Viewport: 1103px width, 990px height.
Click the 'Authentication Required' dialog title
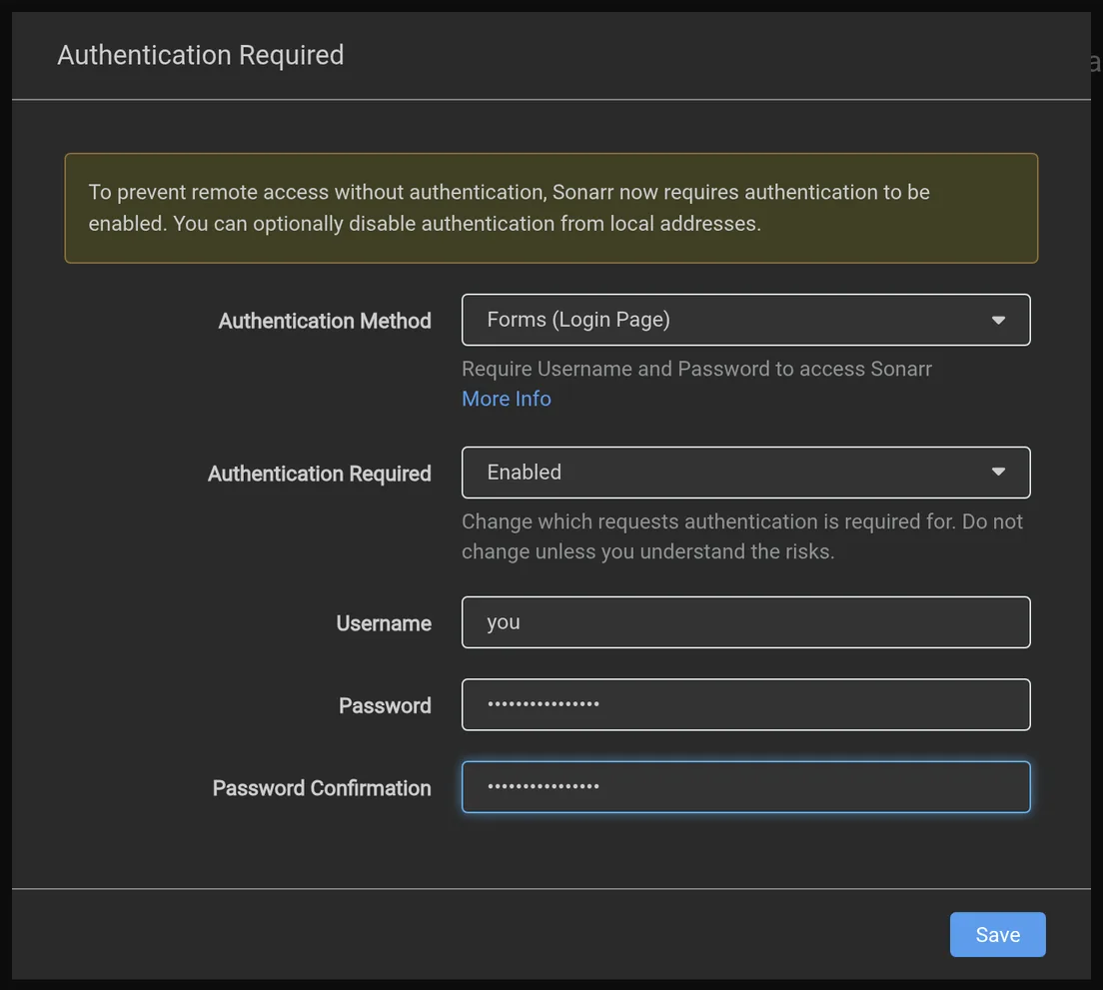click(201, 55)
